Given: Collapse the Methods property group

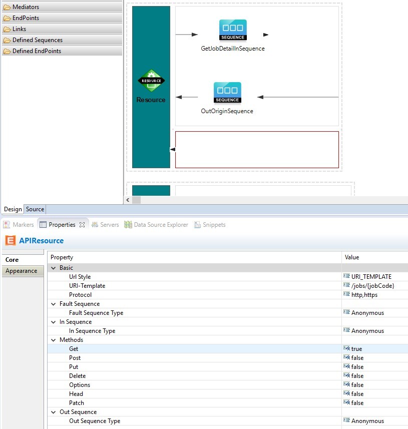Looking at the screenshot, I should [54, 340].
